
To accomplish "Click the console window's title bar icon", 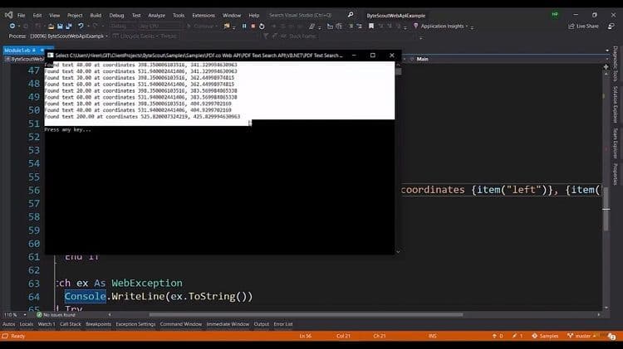I will click(50, 56).
